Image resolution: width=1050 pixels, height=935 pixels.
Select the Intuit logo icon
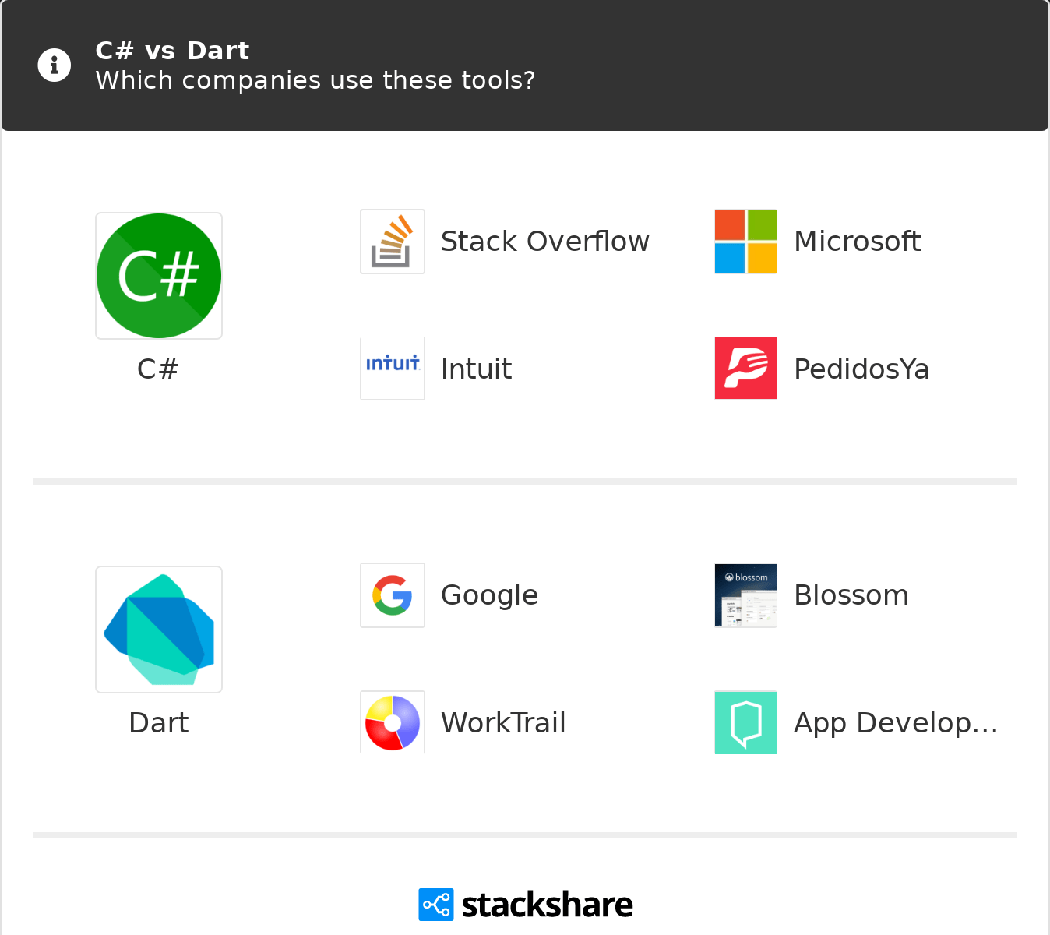coord(393,369)
